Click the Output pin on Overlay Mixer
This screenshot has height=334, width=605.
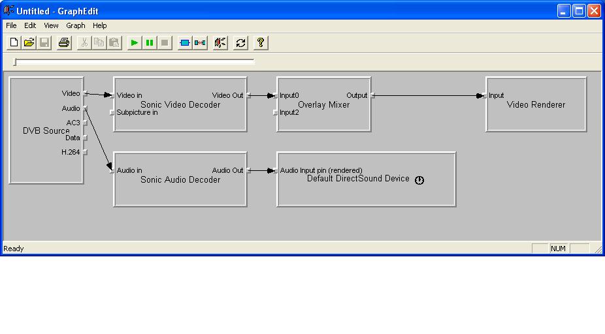click(x=372, y=95)
